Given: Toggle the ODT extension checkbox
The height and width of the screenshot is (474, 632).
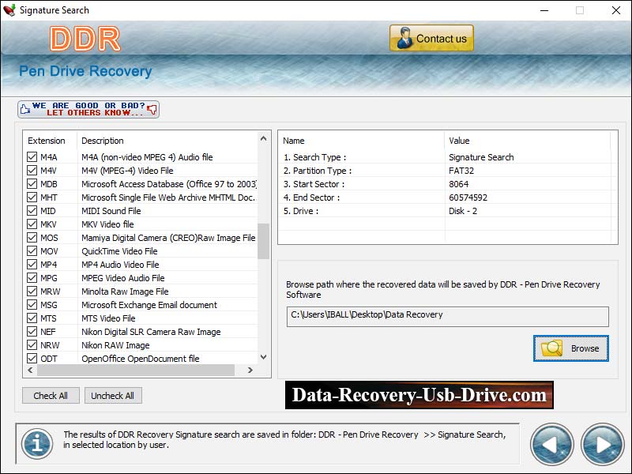Looking at the screenshot, I should click(x=32, y=359).
